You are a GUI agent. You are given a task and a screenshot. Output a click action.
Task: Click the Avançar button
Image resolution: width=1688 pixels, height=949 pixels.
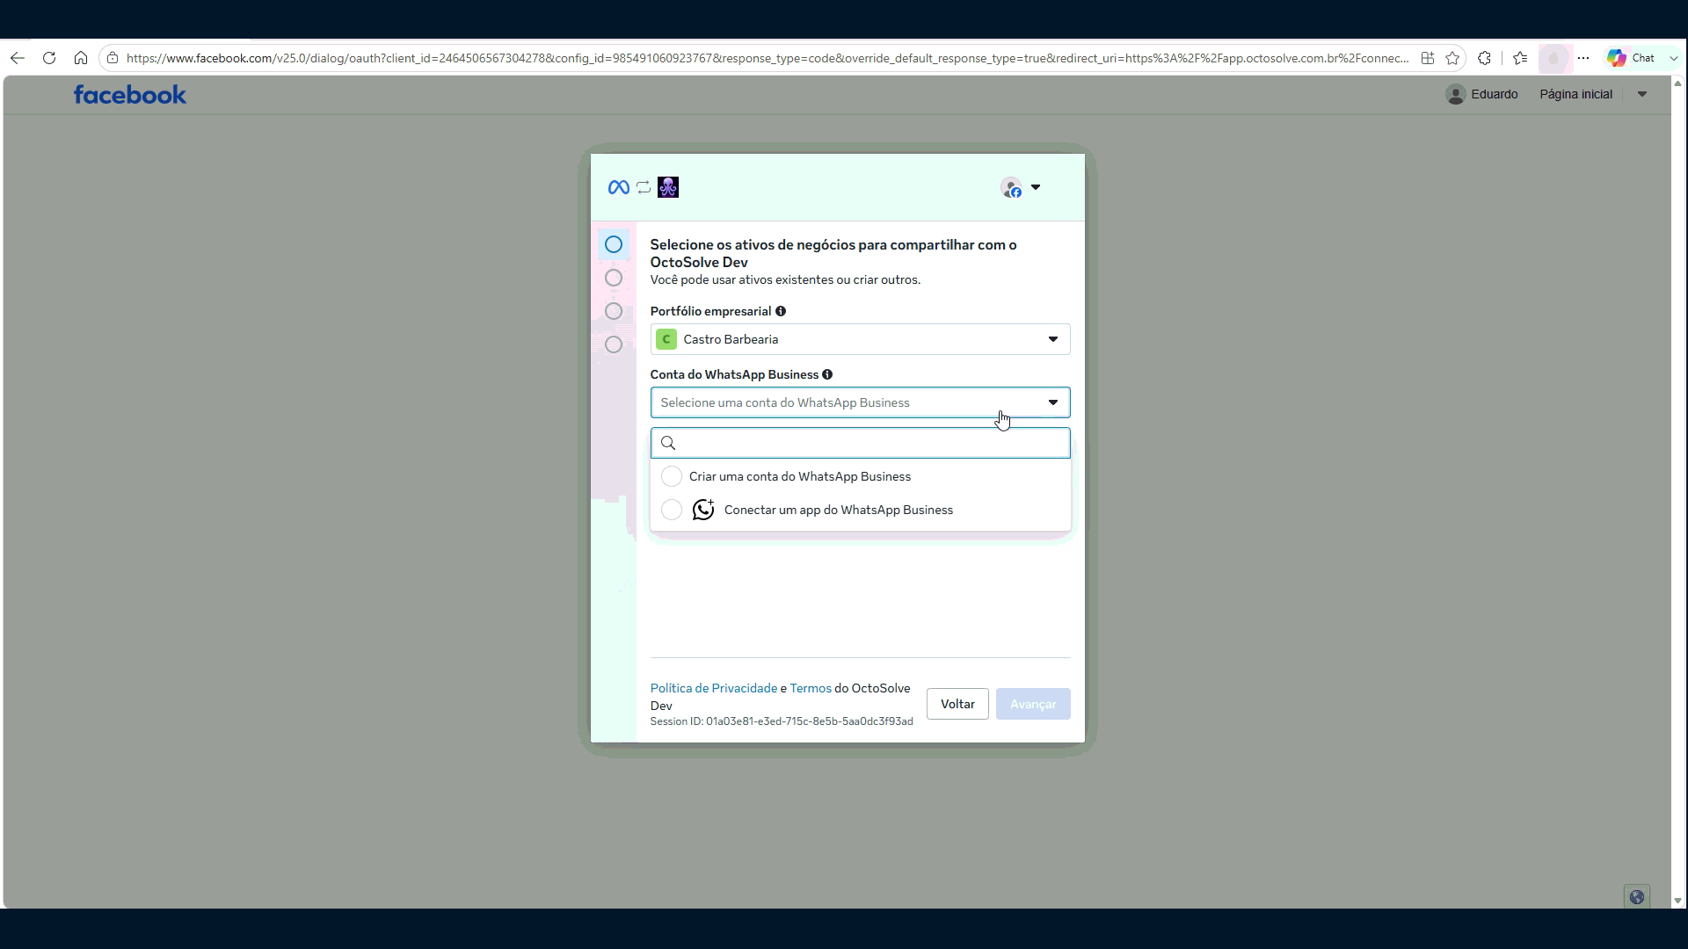point(1033,704)
